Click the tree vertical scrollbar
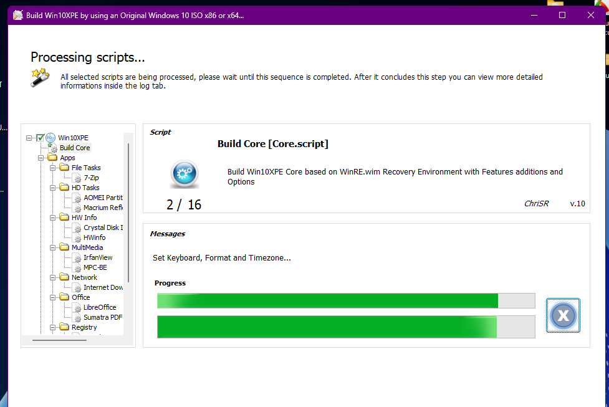The width and height of the screenshot is (609, 407). (x=128, y=213)
